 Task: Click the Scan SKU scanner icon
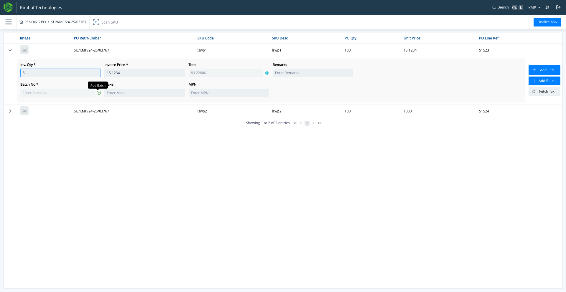[96, 22]
